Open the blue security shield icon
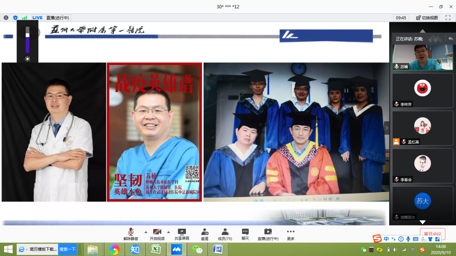Image resolution: width=456 pixels, height=256 pixels. point(15,18)
